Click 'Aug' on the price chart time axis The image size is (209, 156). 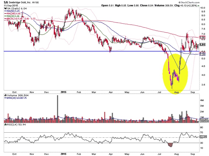point(176,92)
